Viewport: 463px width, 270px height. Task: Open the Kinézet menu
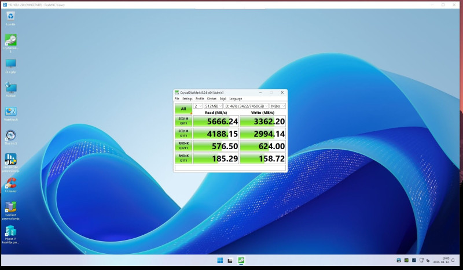click(211, 98)
